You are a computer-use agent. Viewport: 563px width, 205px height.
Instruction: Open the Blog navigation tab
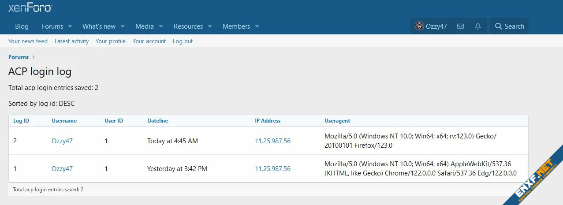(x=22, y=26)
